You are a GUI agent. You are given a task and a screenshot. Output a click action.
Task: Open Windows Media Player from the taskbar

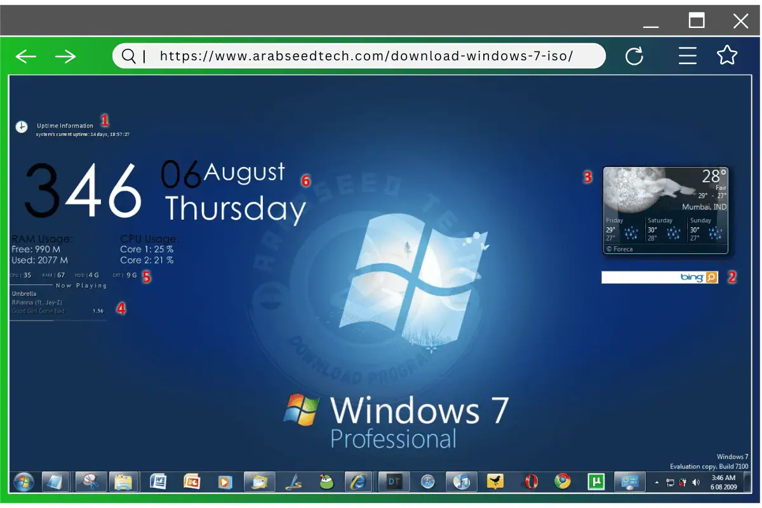coord(225,482)
